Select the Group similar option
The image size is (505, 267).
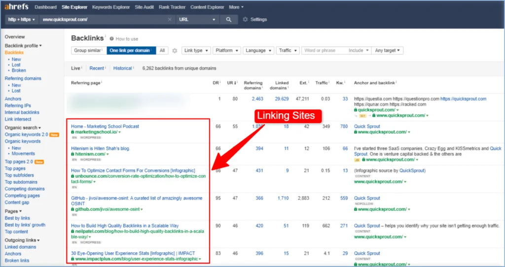tap(87, 51)
